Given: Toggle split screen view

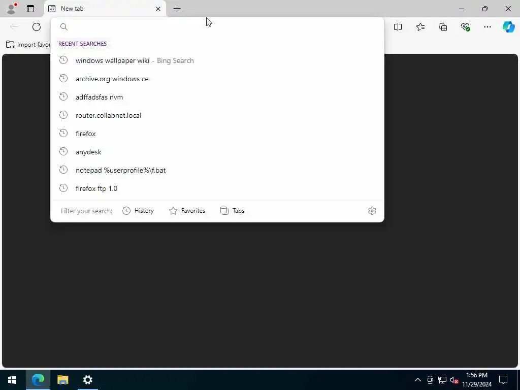Looking at the screenshot, I should tap(398, 27).
